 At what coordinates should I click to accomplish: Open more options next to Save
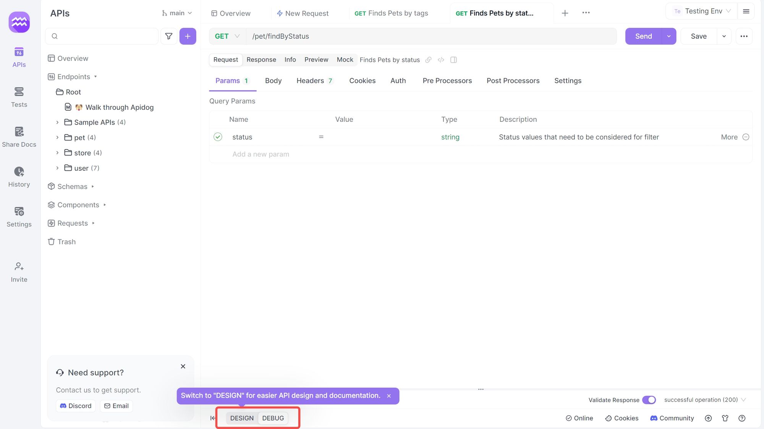tap(744, 36)
